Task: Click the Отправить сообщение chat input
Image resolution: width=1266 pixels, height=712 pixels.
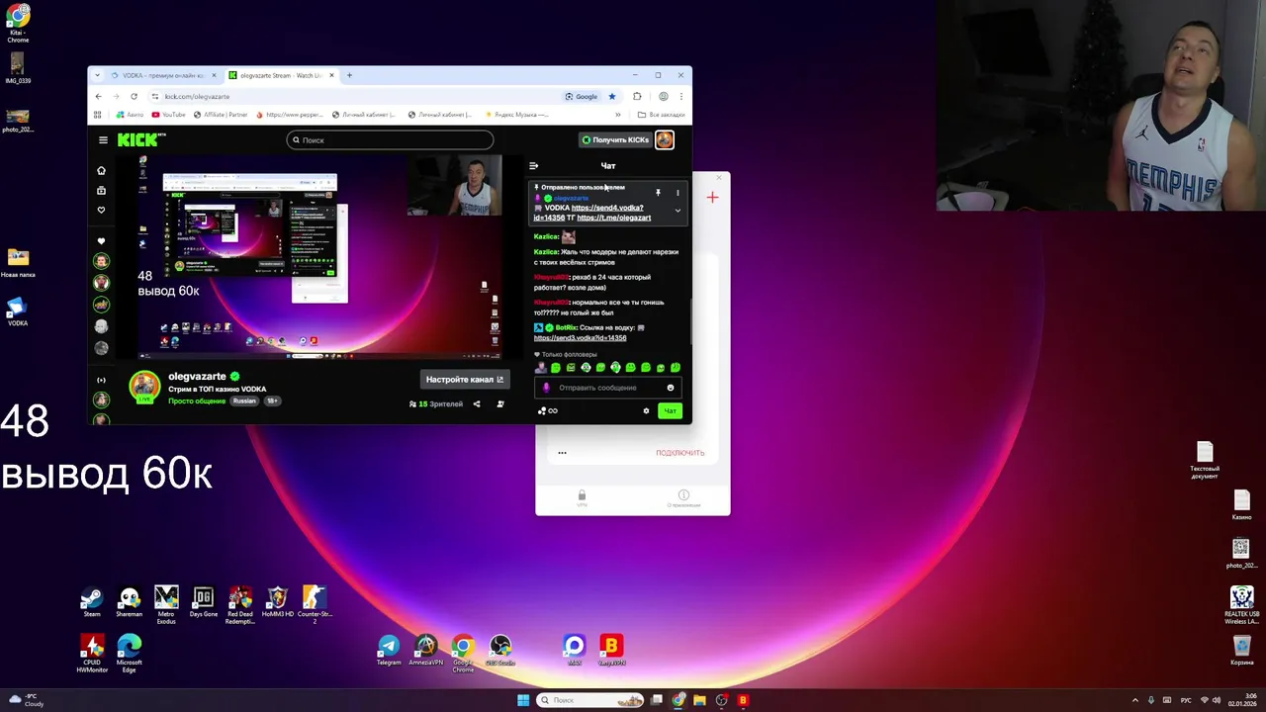Action: pyautogui.click(x=607, y=388)
